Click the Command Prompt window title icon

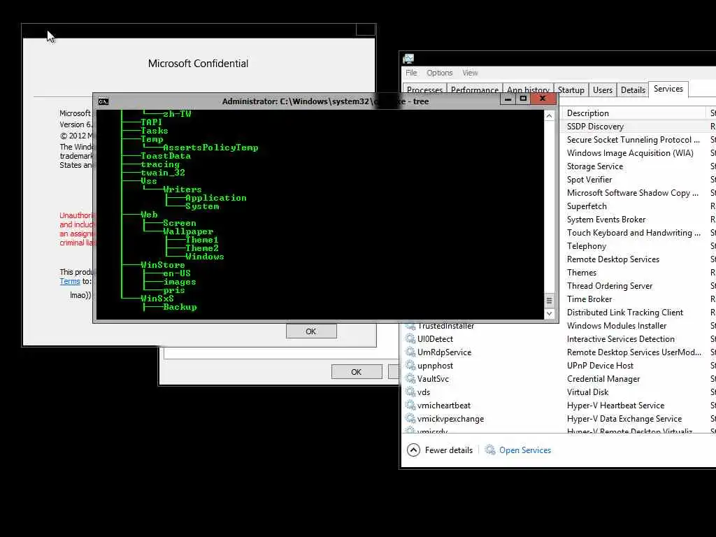[x=103, y=101]
